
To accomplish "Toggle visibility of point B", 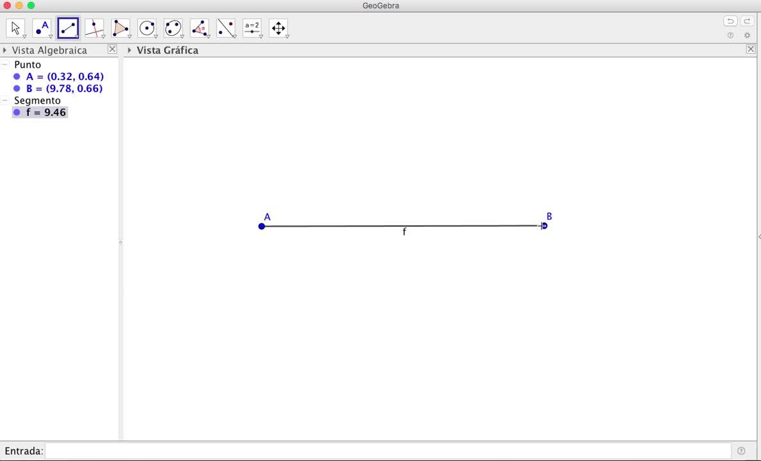I will click(x=17, y=88).
